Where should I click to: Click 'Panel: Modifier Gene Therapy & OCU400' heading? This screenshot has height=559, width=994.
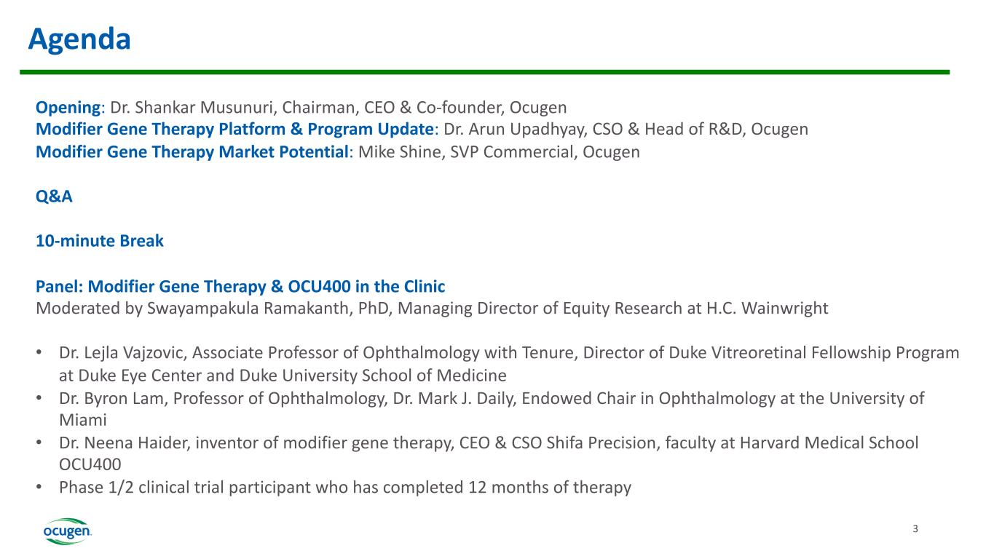(240, 285)
